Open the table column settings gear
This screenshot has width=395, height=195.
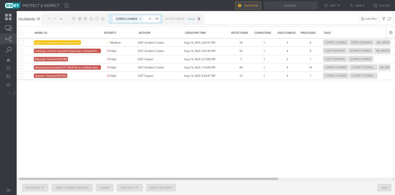pos(391,32)
